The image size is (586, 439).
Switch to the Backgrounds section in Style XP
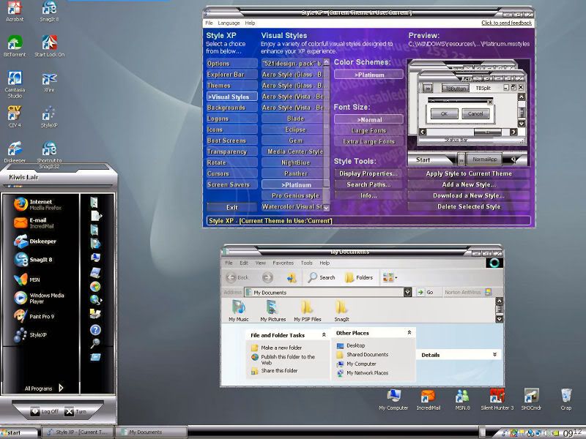click(231, 108)
